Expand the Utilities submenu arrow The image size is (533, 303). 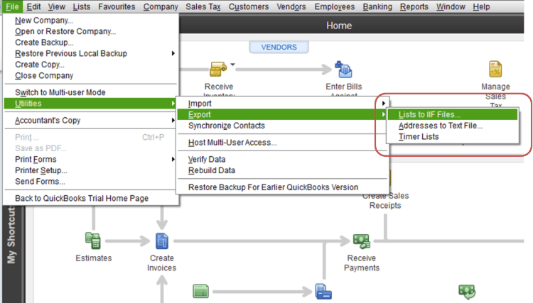[x=173, y=104]
